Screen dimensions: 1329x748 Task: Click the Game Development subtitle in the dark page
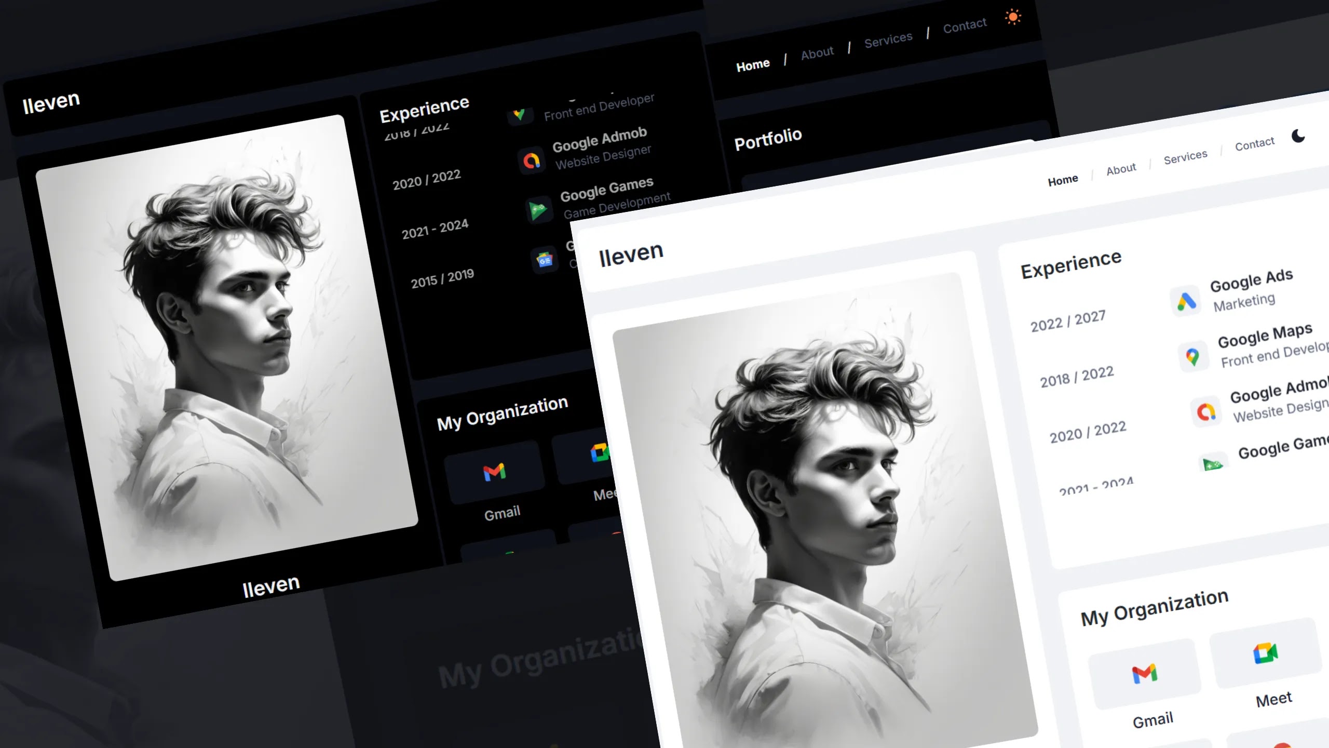(617, 206)
